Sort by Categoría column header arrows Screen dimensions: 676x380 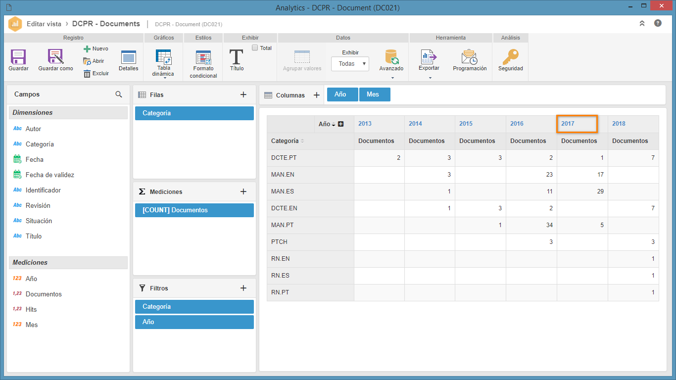tap(302, 141)
